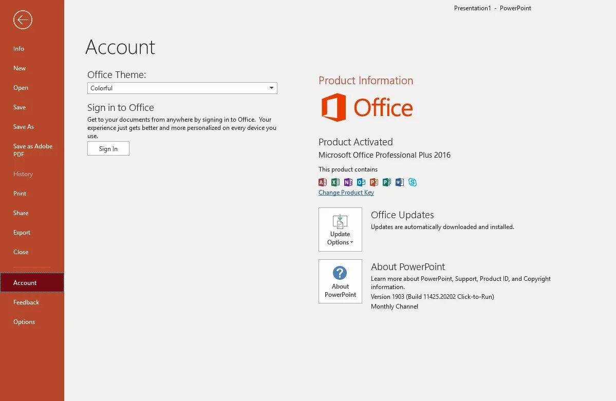616x401 pixels.
Task: Open the Feedback page
Action: 32,302
